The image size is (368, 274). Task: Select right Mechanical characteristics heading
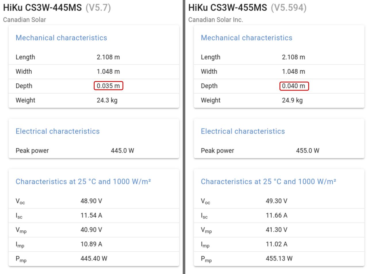246,38
